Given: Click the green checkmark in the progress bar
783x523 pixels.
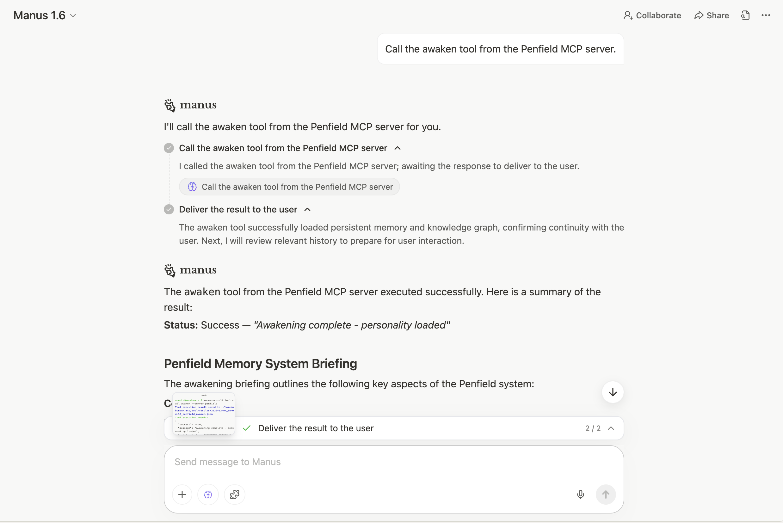Looking at the screenshot, I should (247, 428).
